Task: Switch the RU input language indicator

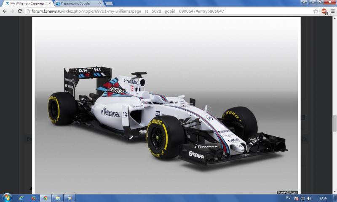Action: (x=288, y=198)
